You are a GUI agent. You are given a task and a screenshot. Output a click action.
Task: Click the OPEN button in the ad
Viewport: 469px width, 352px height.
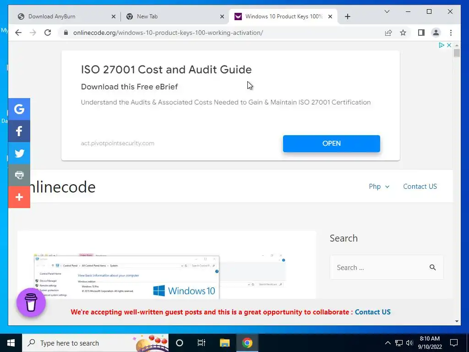pos(332,143)
